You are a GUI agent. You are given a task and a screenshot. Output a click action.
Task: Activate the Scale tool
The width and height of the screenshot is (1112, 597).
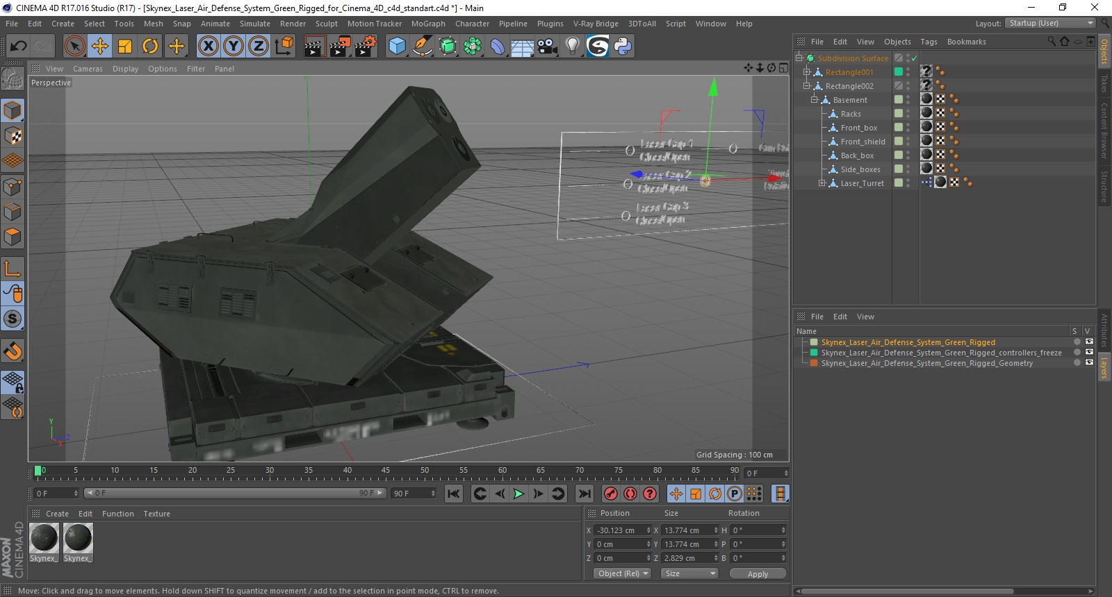[x=125, y=47]
